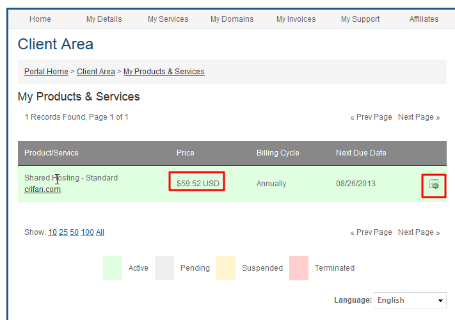
Task: Navigate to My Domains
Action: 232,19
